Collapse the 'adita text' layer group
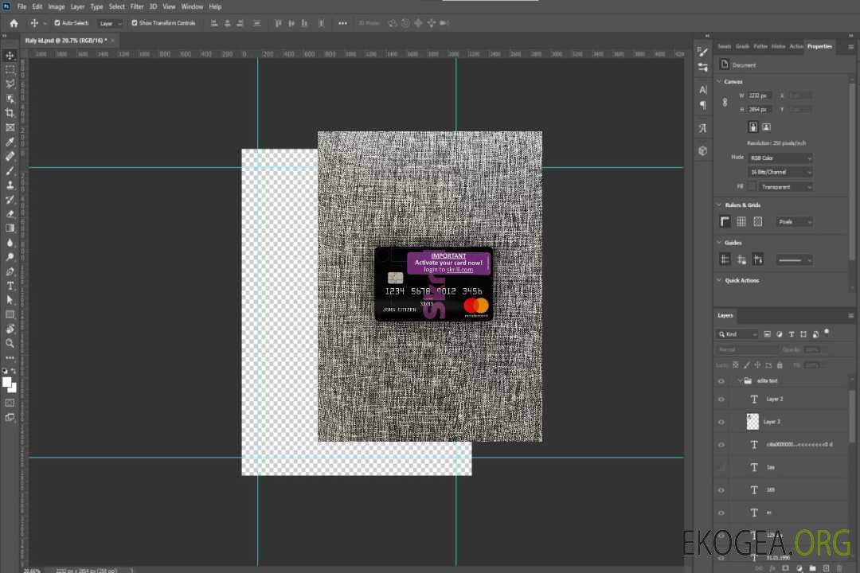The image size is (860, 573). tap(739, 380)
